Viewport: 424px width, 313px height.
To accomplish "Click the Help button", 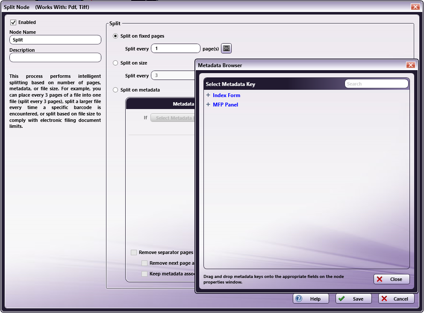I will click(x=311, y=298).
